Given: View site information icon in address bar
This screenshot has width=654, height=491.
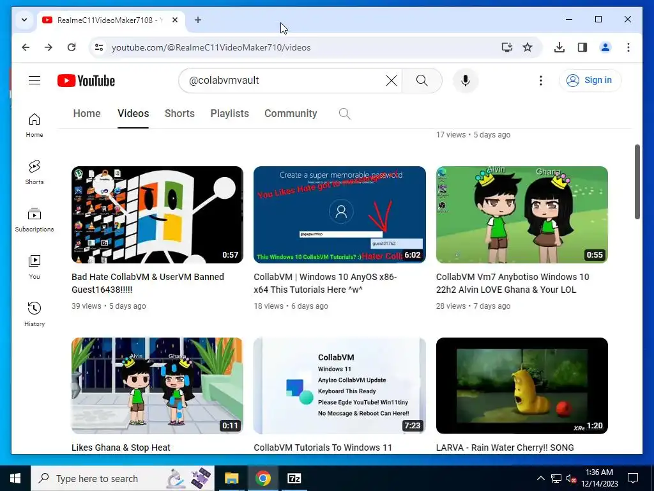Looking at the screenshot, I should pyautogui.click(x=99, y=47).
